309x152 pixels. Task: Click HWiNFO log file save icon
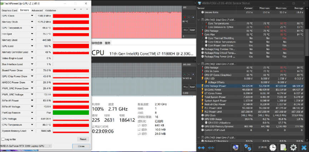coord(283,147)
